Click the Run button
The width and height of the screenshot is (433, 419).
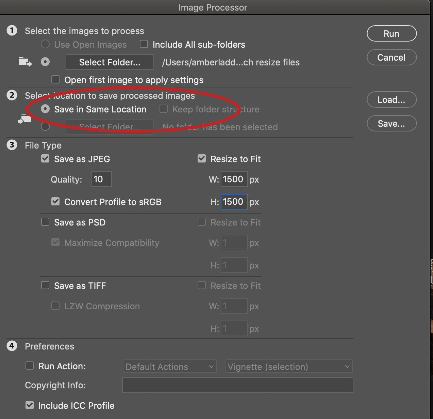tap(392, 34)
